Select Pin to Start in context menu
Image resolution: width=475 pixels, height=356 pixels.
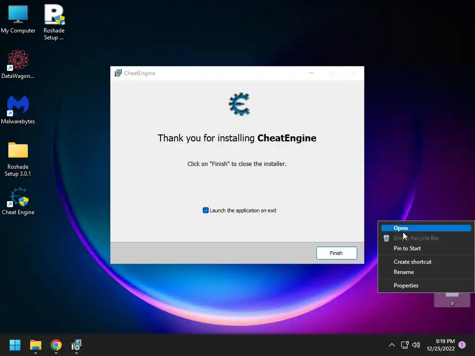(x=426, y=248)
